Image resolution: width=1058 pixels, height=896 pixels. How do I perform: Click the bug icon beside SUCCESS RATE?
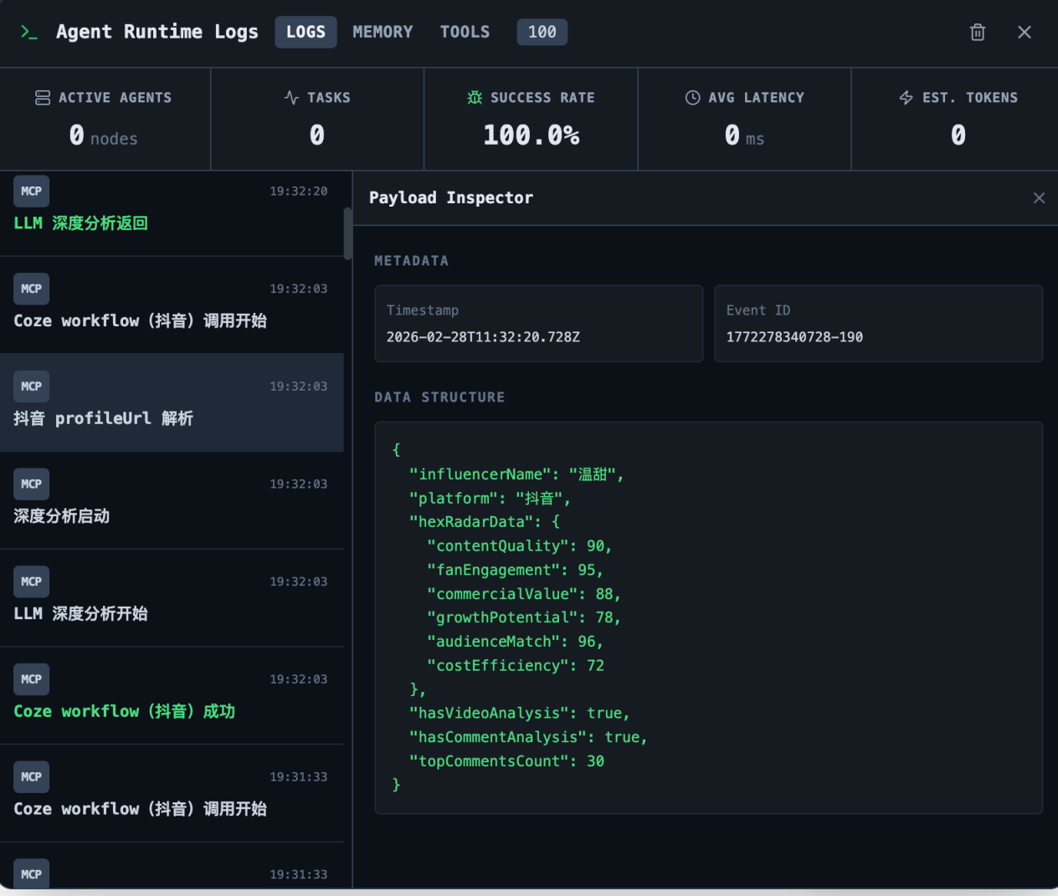(474, 97)
